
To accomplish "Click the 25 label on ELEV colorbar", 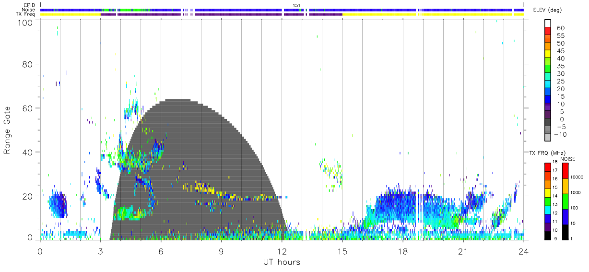I will coord(560,81).
